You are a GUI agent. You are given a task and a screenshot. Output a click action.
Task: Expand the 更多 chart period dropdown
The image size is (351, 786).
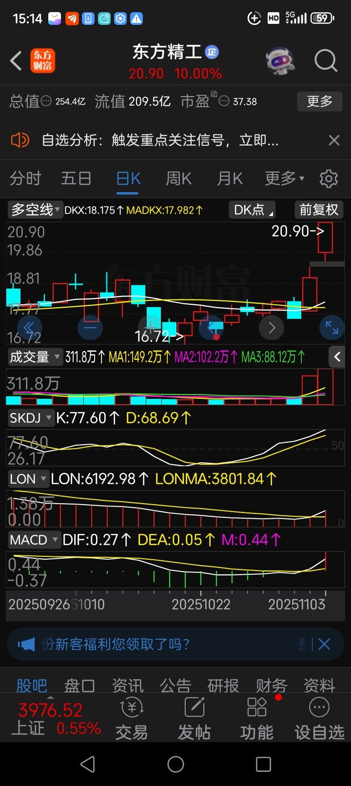[285, 178]
